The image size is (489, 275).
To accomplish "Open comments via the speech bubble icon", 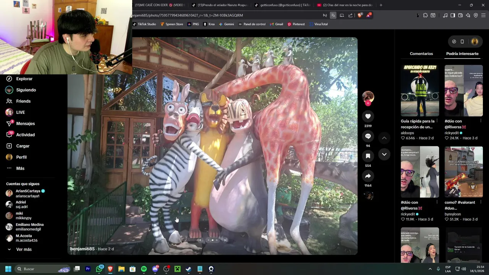I will (368, 136).
